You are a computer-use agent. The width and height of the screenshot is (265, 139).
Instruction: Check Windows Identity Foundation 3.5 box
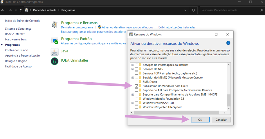136,99
